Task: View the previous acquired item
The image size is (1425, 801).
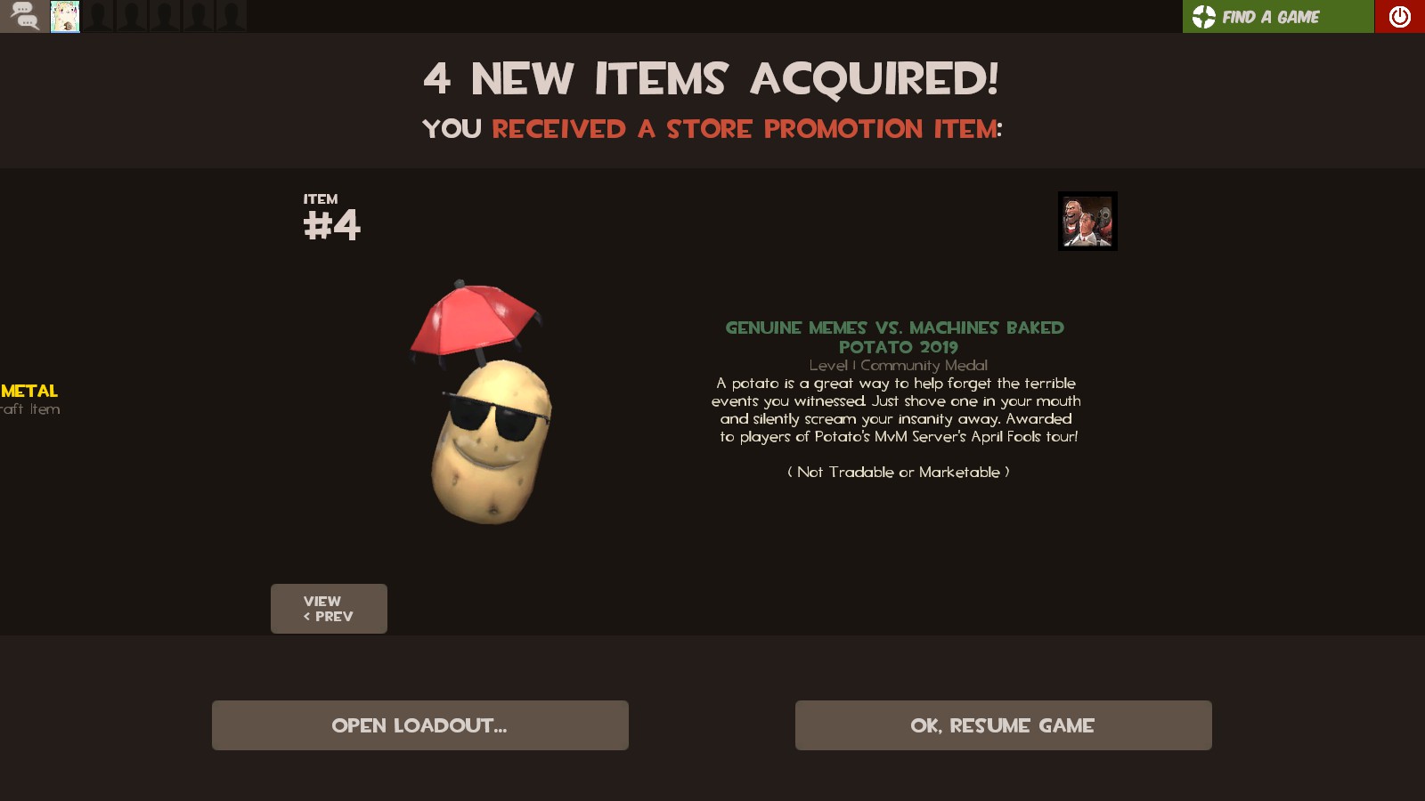Action: pyautogui.click(x=329, y=609)
